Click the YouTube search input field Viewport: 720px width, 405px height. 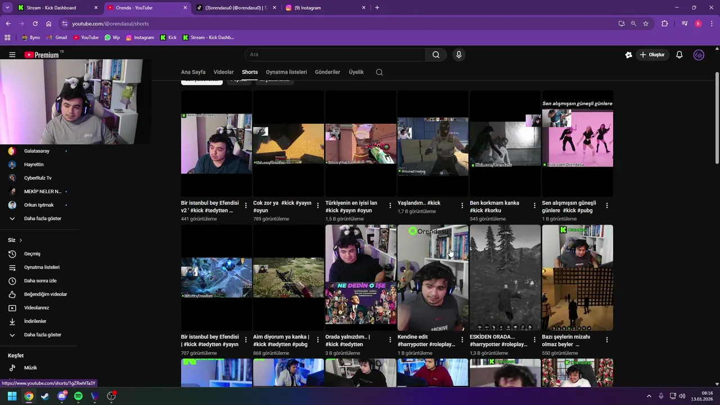pyautogui.click(x=335, y=55)
